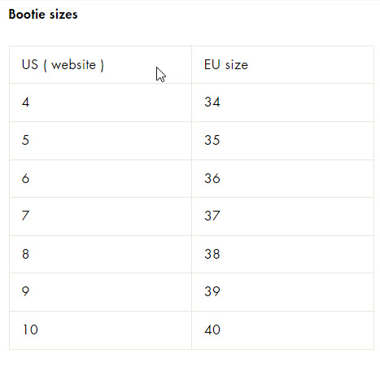This screenshot has height=371, width=380.
Task: Click US size 7 cell
Action: click(x=101, y=216)
